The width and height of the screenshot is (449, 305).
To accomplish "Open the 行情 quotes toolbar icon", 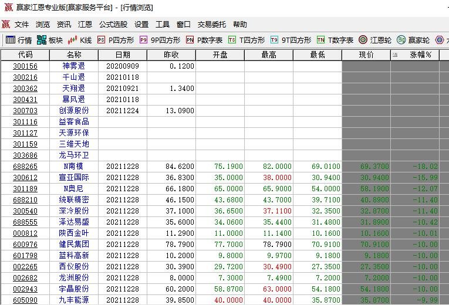I will (11, 40).
